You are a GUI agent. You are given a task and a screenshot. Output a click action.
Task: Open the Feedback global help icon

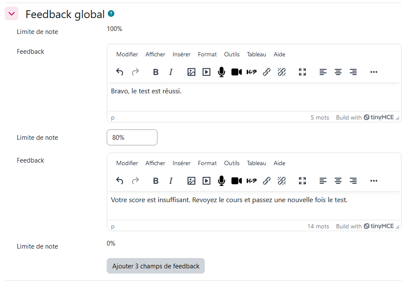pyautogui.click(x=111, y=14)
